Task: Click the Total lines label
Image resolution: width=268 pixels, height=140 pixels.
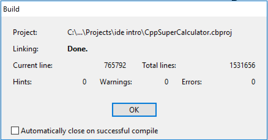Action: 159,65
